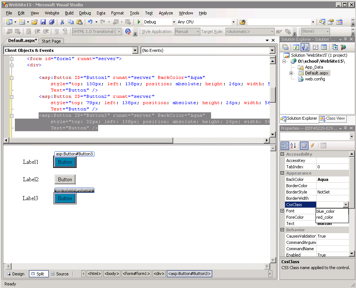Click the Button2 control in the designer
Screen dimensions: 356x288
pyautogui.click(x=65, y=180)
